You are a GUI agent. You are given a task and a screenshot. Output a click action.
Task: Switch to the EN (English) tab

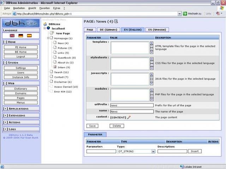coord(133,30)
